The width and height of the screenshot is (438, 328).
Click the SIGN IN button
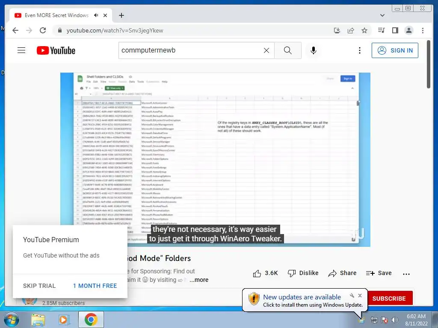pyautogui.click(x=395, y=50)
